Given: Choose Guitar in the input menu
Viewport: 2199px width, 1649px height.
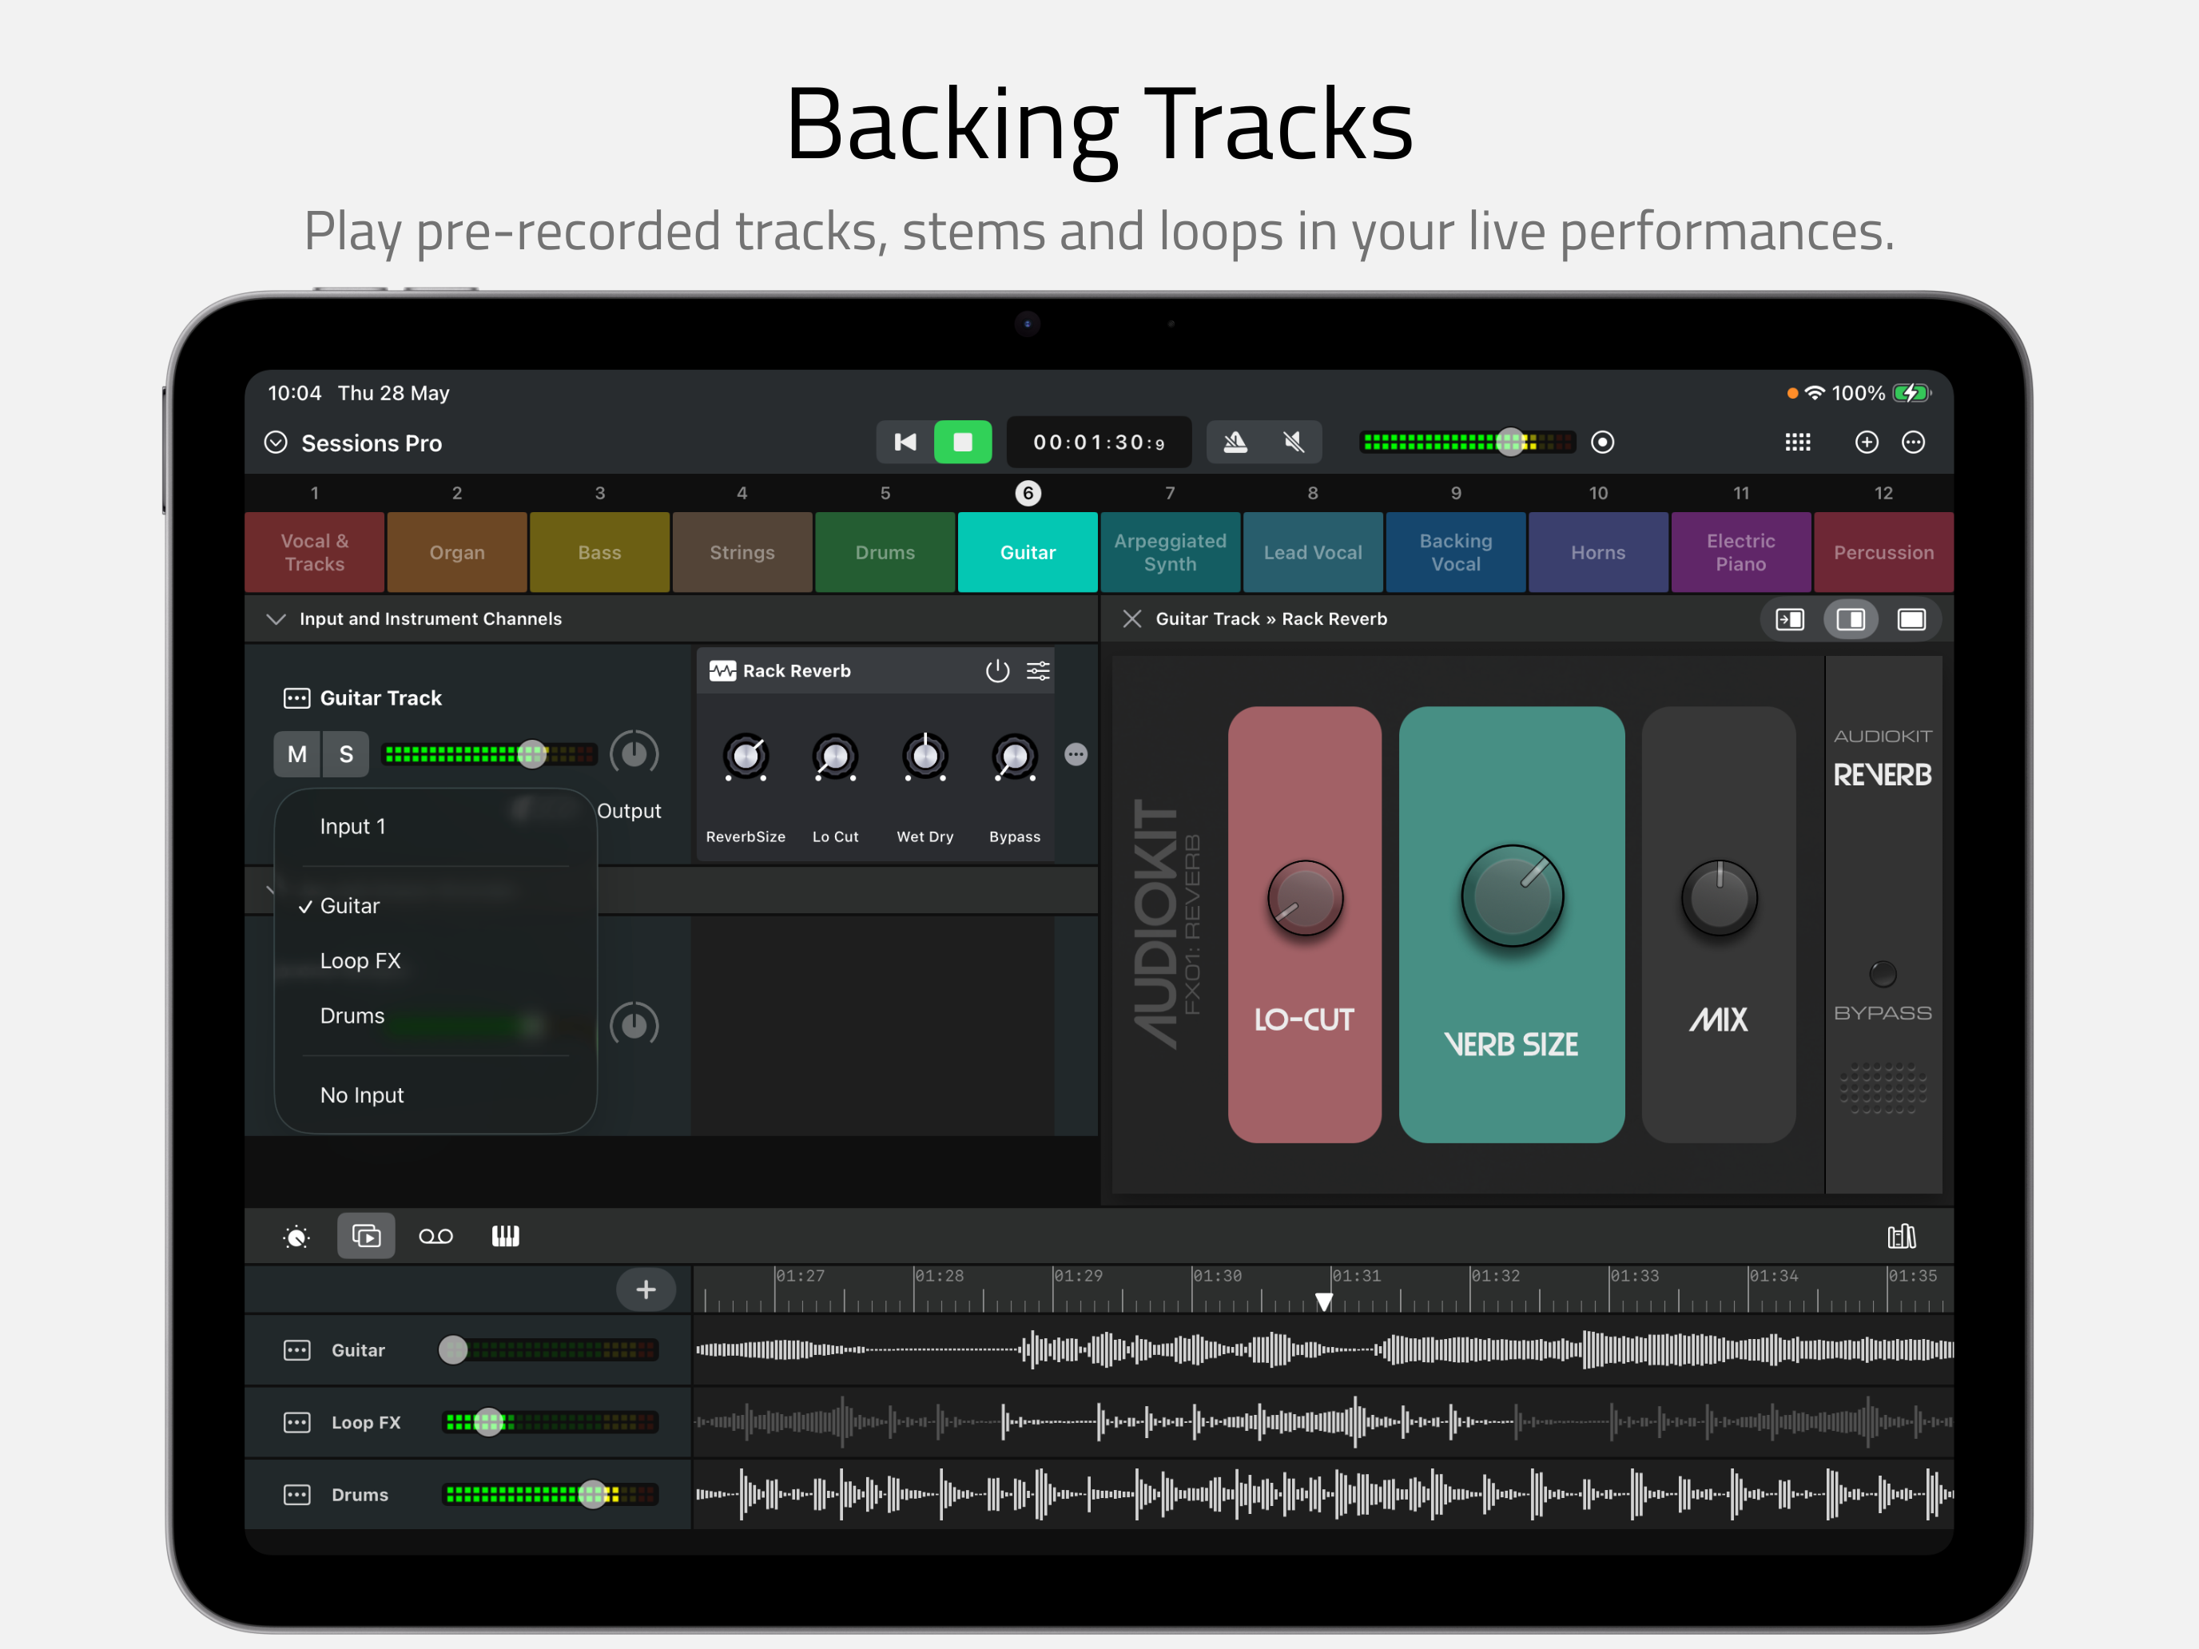Looking at the screenshot, I should 435,907.
